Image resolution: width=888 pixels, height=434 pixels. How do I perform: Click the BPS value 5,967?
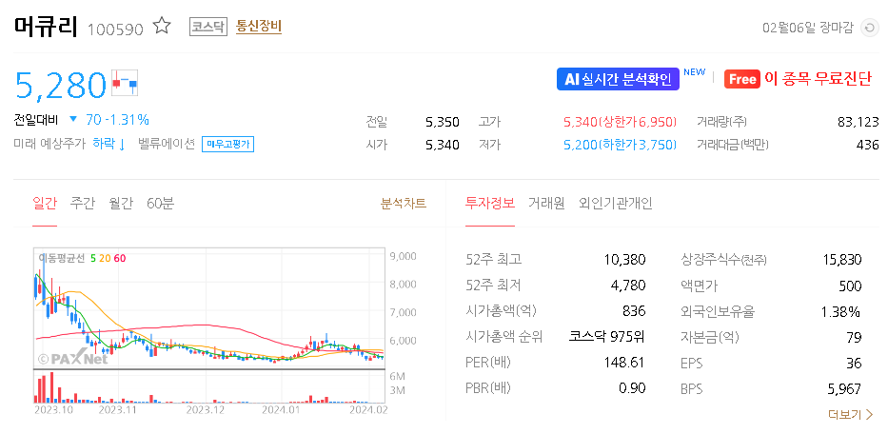844,389
